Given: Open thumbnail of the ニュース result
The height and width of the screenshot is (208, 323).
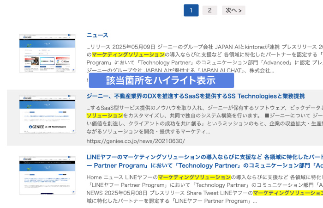Looking at the screenshot, I should pyautogui.click(x=47, y=53).
